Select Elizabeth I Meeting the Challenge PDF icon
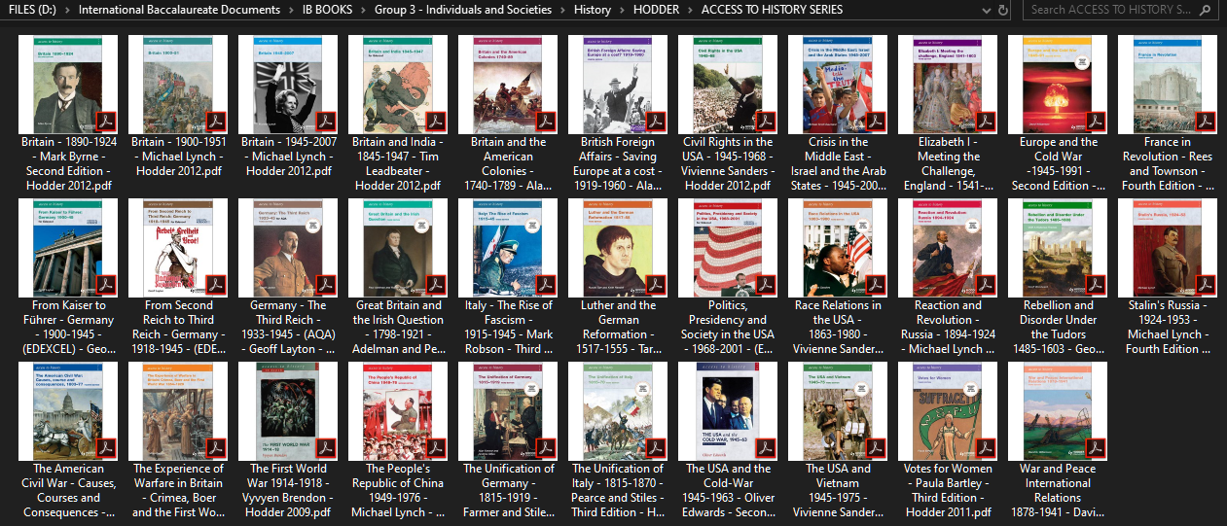The height and width of the screenshot is (526, 1227). pos(948,84)
